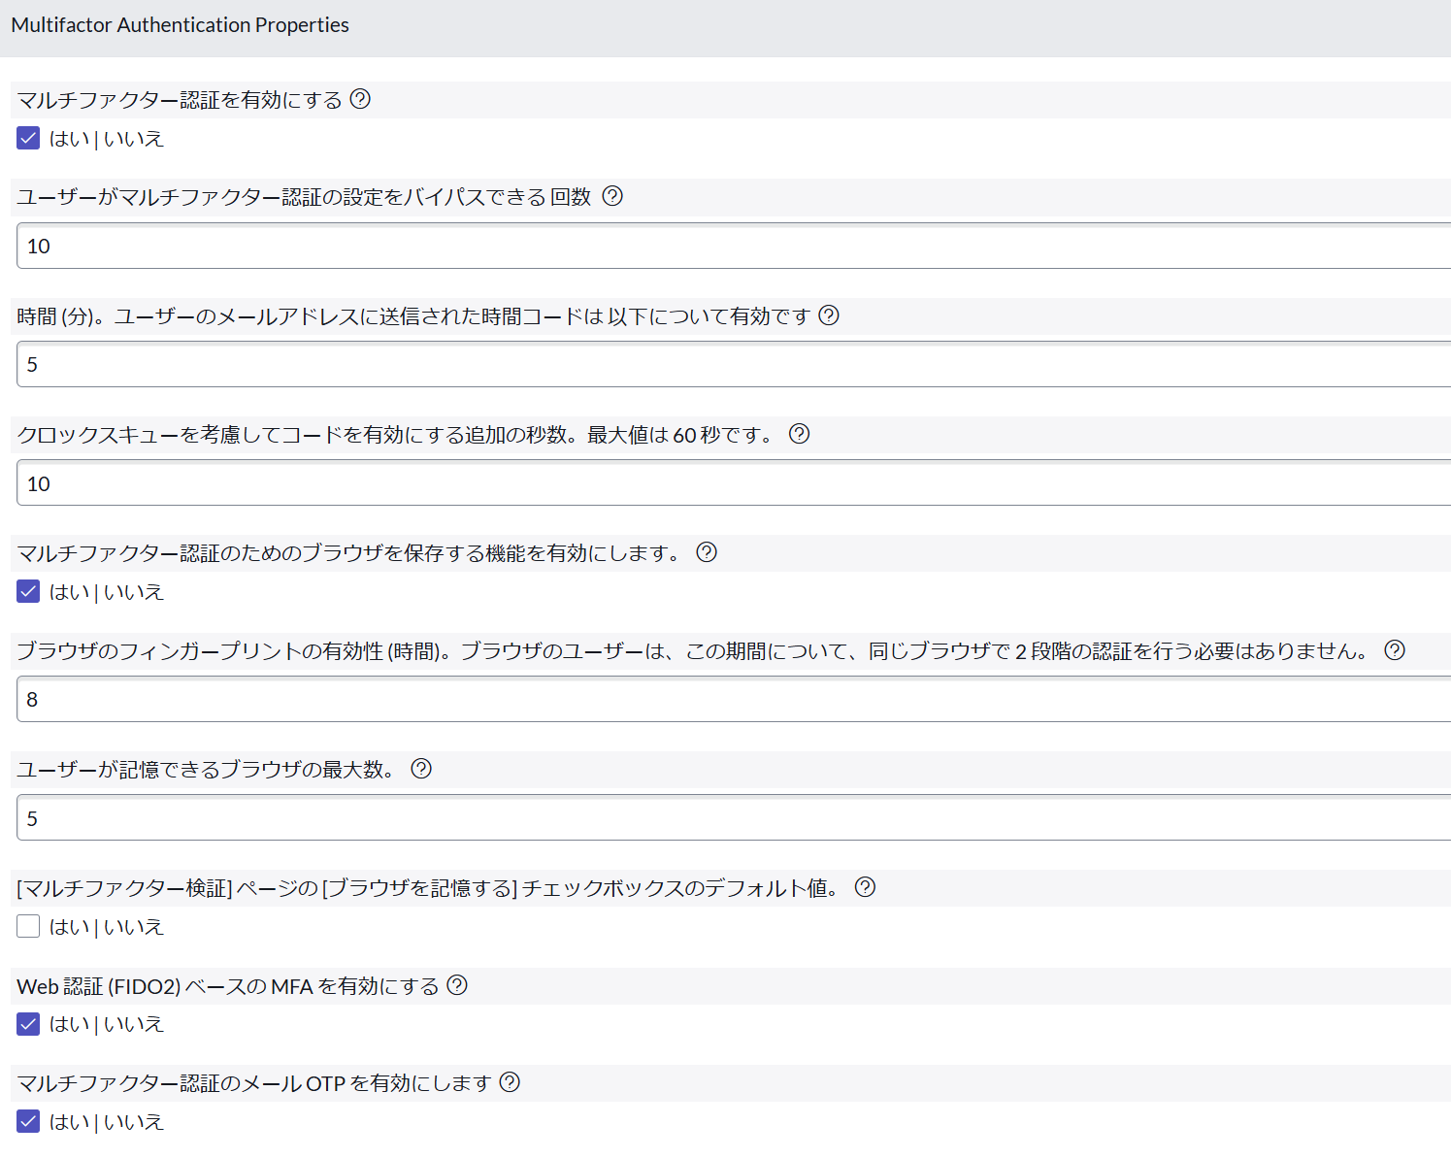Viewport: 1451px width, 1158px height.
Task: Focus the bypass count field showing 10
Action: click(x=734, y=246)
